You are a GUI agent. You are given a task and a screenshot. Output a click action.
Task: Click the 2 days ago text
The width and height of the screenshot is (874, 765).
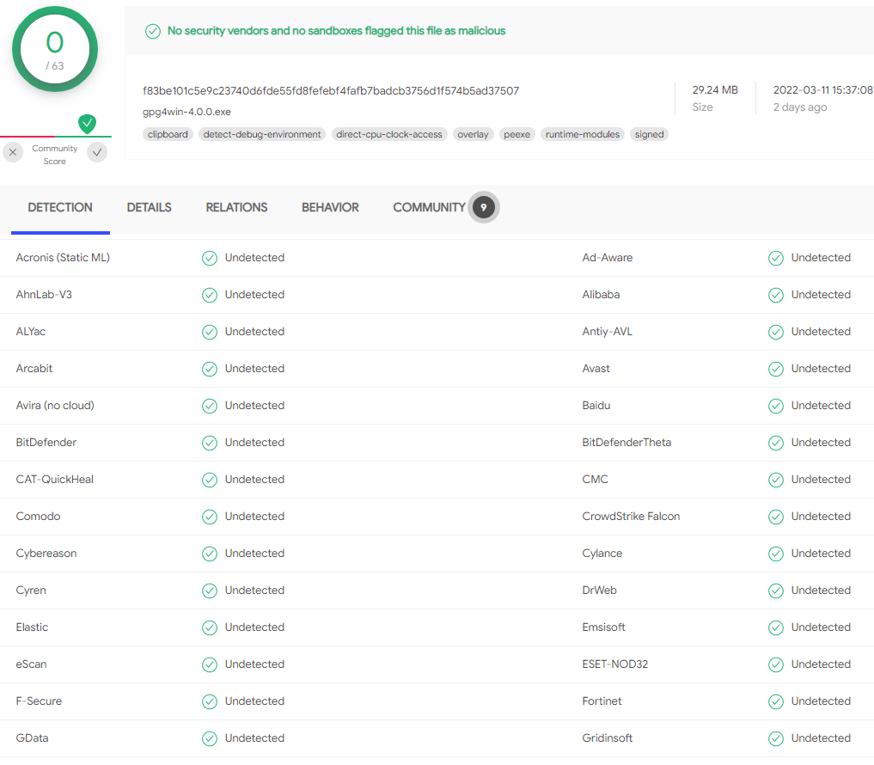tap(800, 107)
